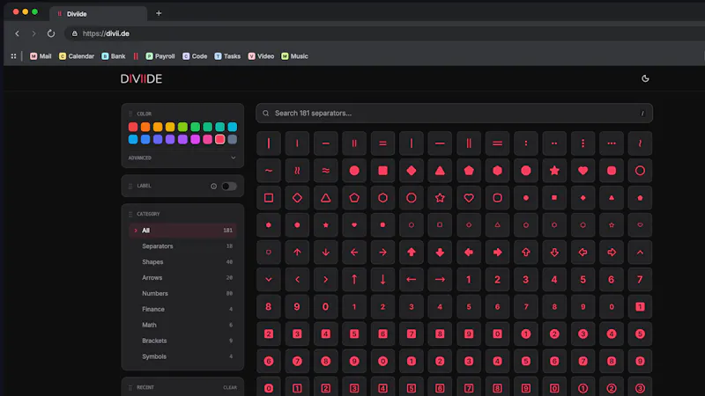Select the equals sign separator
The height and width of the screenshot is (396, 705).
[382, 143]
